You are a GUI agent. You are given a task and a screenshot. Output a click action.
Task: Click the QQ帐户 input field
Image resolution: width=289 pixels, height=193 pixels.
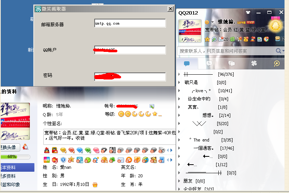[130, 50]
